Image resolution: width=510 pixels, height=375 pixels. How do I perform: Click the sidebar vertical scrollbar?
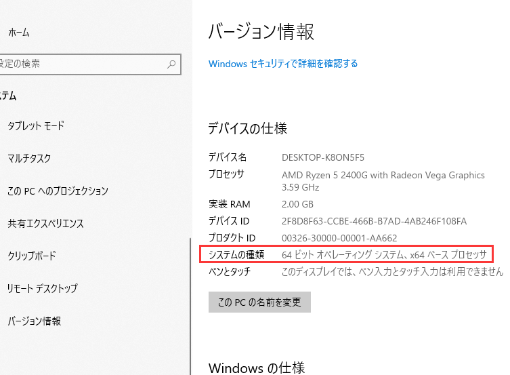click(x=190, y=305)
